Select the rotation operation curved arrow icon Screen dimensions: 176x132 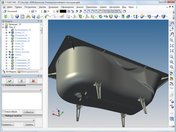106,17
